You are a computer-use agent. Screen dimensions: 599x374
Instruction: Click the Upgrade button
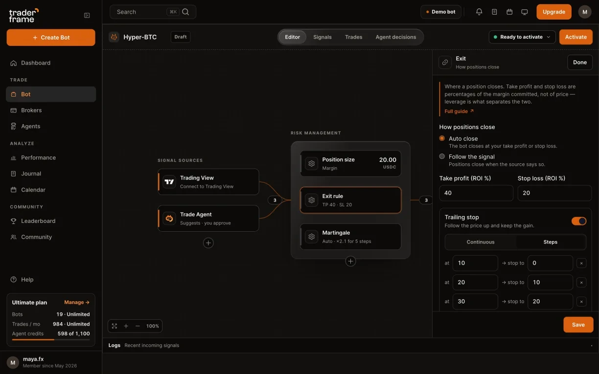(554, 12)
